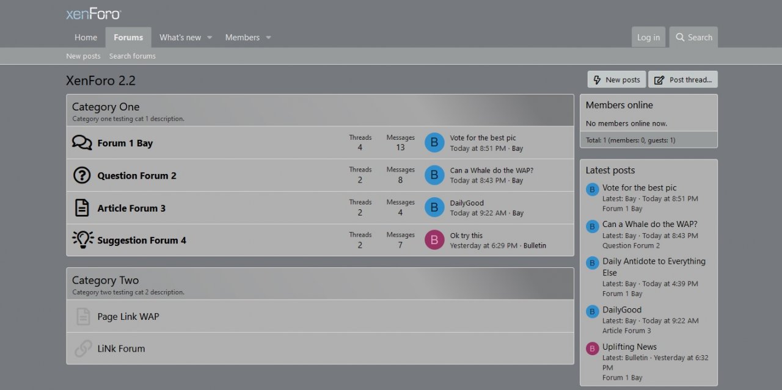Screen dimensions: 782x390
Task: Open the Search box in navigation bar
Action: click(x=693, y=37)
